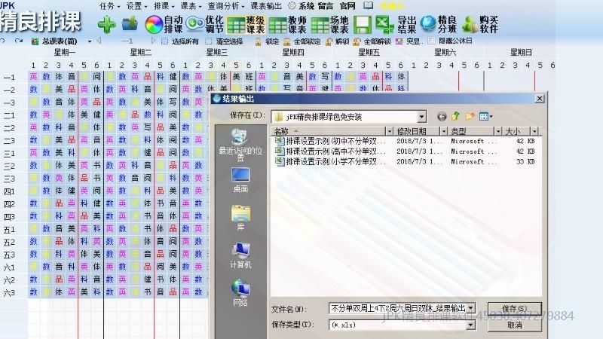Open 名称 column header dropdown arrow
Viewport: 603px width, 339px height.
pos(389,131)
